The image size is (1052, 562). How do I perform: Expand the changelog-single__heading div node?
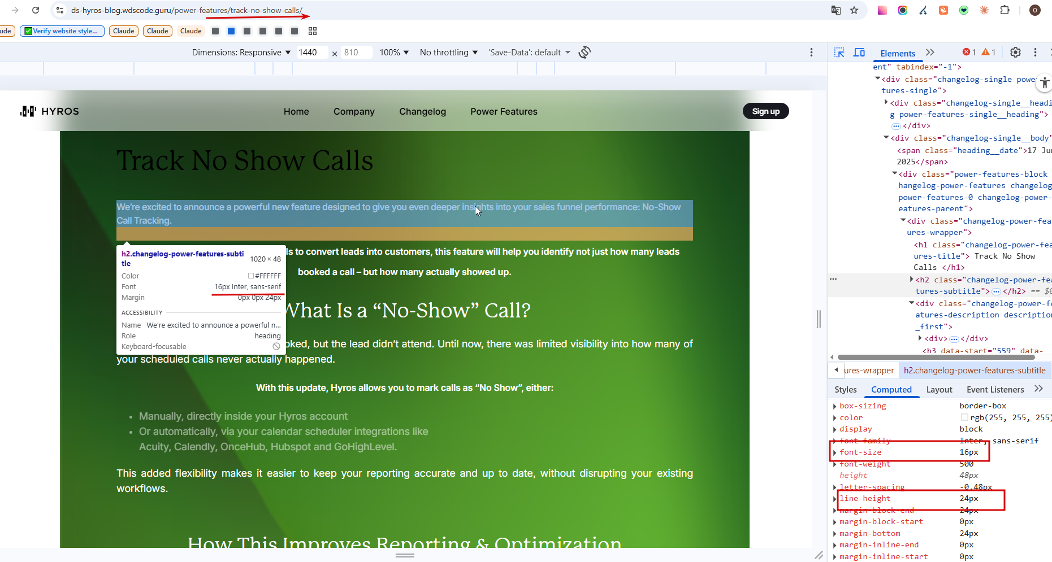886,103
